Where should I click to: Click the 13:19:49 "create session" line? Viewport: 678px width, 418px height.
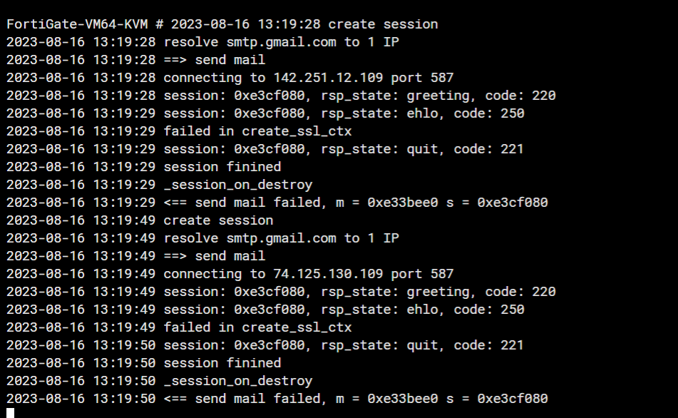tap(218, 220)
